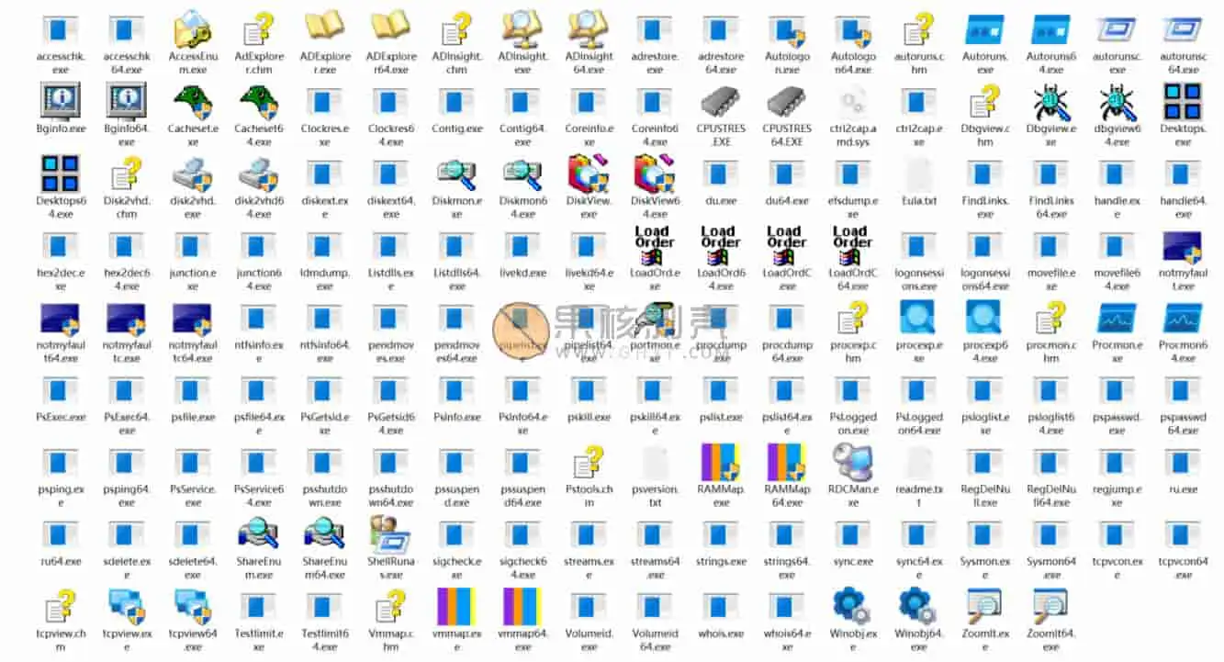The width and height of the screenshot is (1224, 662).
Task: Open Pstools.chm help file
Action: pyautogui.click(x=589, y=463)
